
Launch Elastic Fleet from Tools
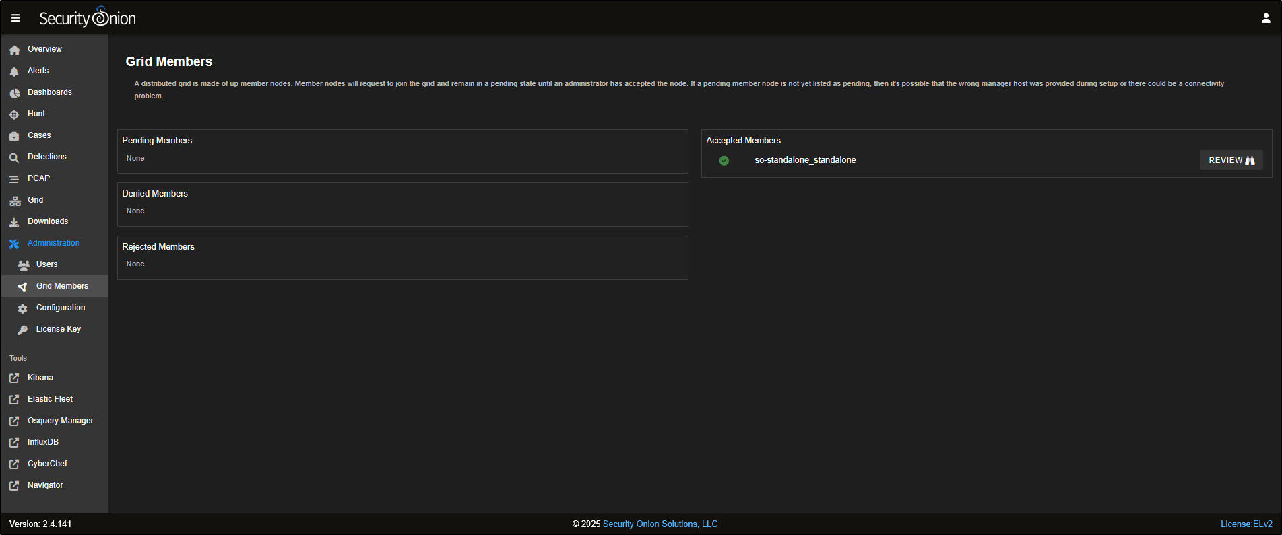click(x=50, y=399)
